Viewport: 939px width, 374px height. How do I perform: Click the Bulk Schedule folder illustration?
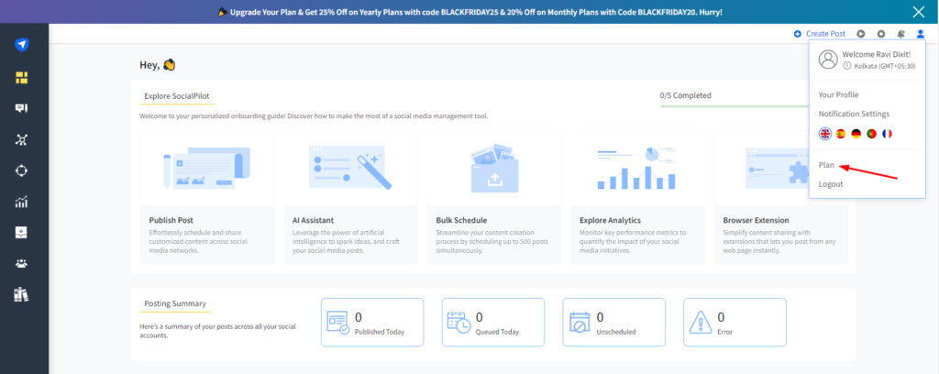coord(494,168)
